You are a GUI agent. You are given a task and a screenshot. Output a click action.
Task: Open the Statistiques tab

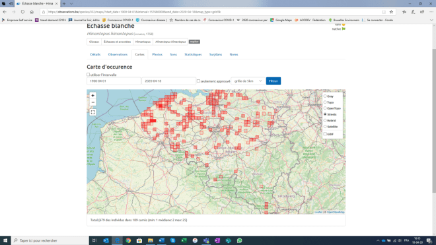193,55
